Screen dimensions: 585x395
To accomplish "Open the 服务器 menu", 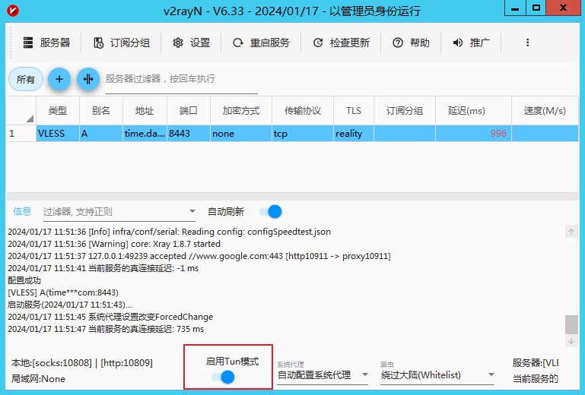I will 46,43.
